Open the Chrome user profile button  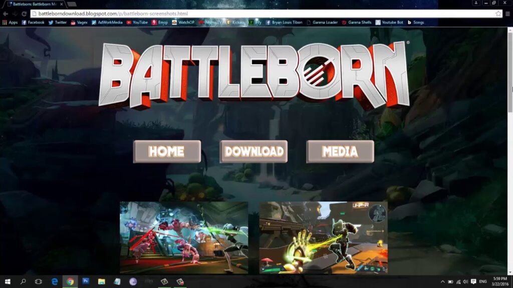point(476,2)
